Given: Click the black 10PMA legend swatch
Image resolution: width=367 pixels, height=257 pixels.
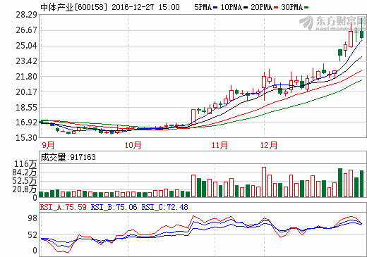Looking at the screenshot, I should coord(246,8).
